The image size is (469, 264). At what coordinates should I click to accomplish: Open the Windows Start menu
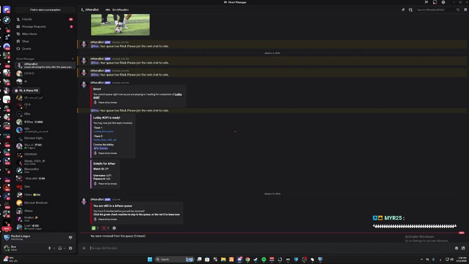click(x=149, y=260)
